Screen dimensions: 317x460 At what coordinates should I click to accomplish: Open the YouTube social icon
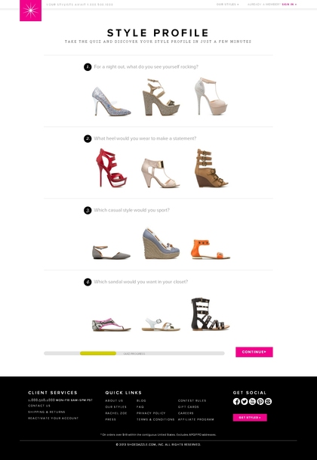(x=252, y=402)
